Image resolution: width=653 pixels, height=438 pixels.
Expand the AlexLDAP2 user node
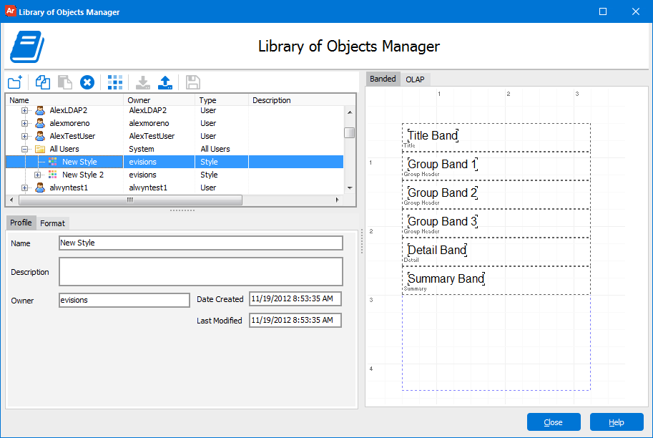click(x=24, y=110)
